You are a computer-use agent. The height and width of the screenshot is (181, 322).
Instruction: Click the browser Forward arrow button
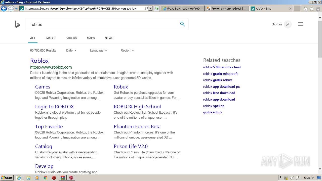click(11, 9)
